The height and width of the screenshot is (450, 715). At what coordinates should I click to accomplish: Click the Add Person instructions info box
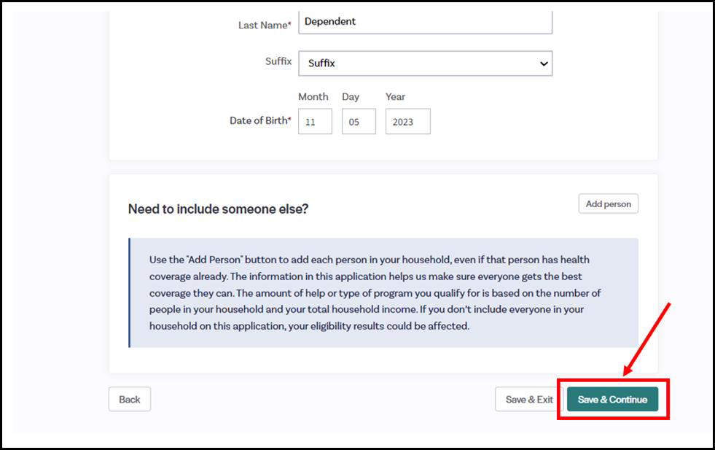click(383, 292)
